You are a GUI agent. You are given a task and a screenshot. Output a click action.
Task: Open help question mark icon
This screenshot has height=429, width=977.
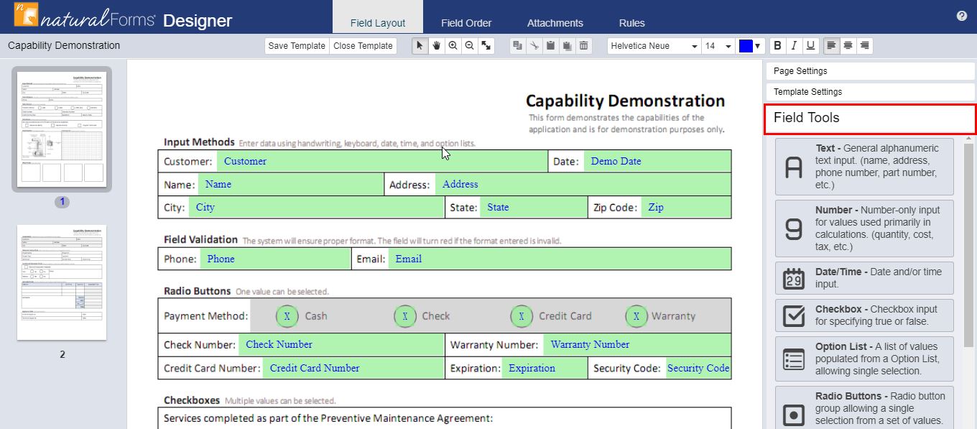click(962, 16)
